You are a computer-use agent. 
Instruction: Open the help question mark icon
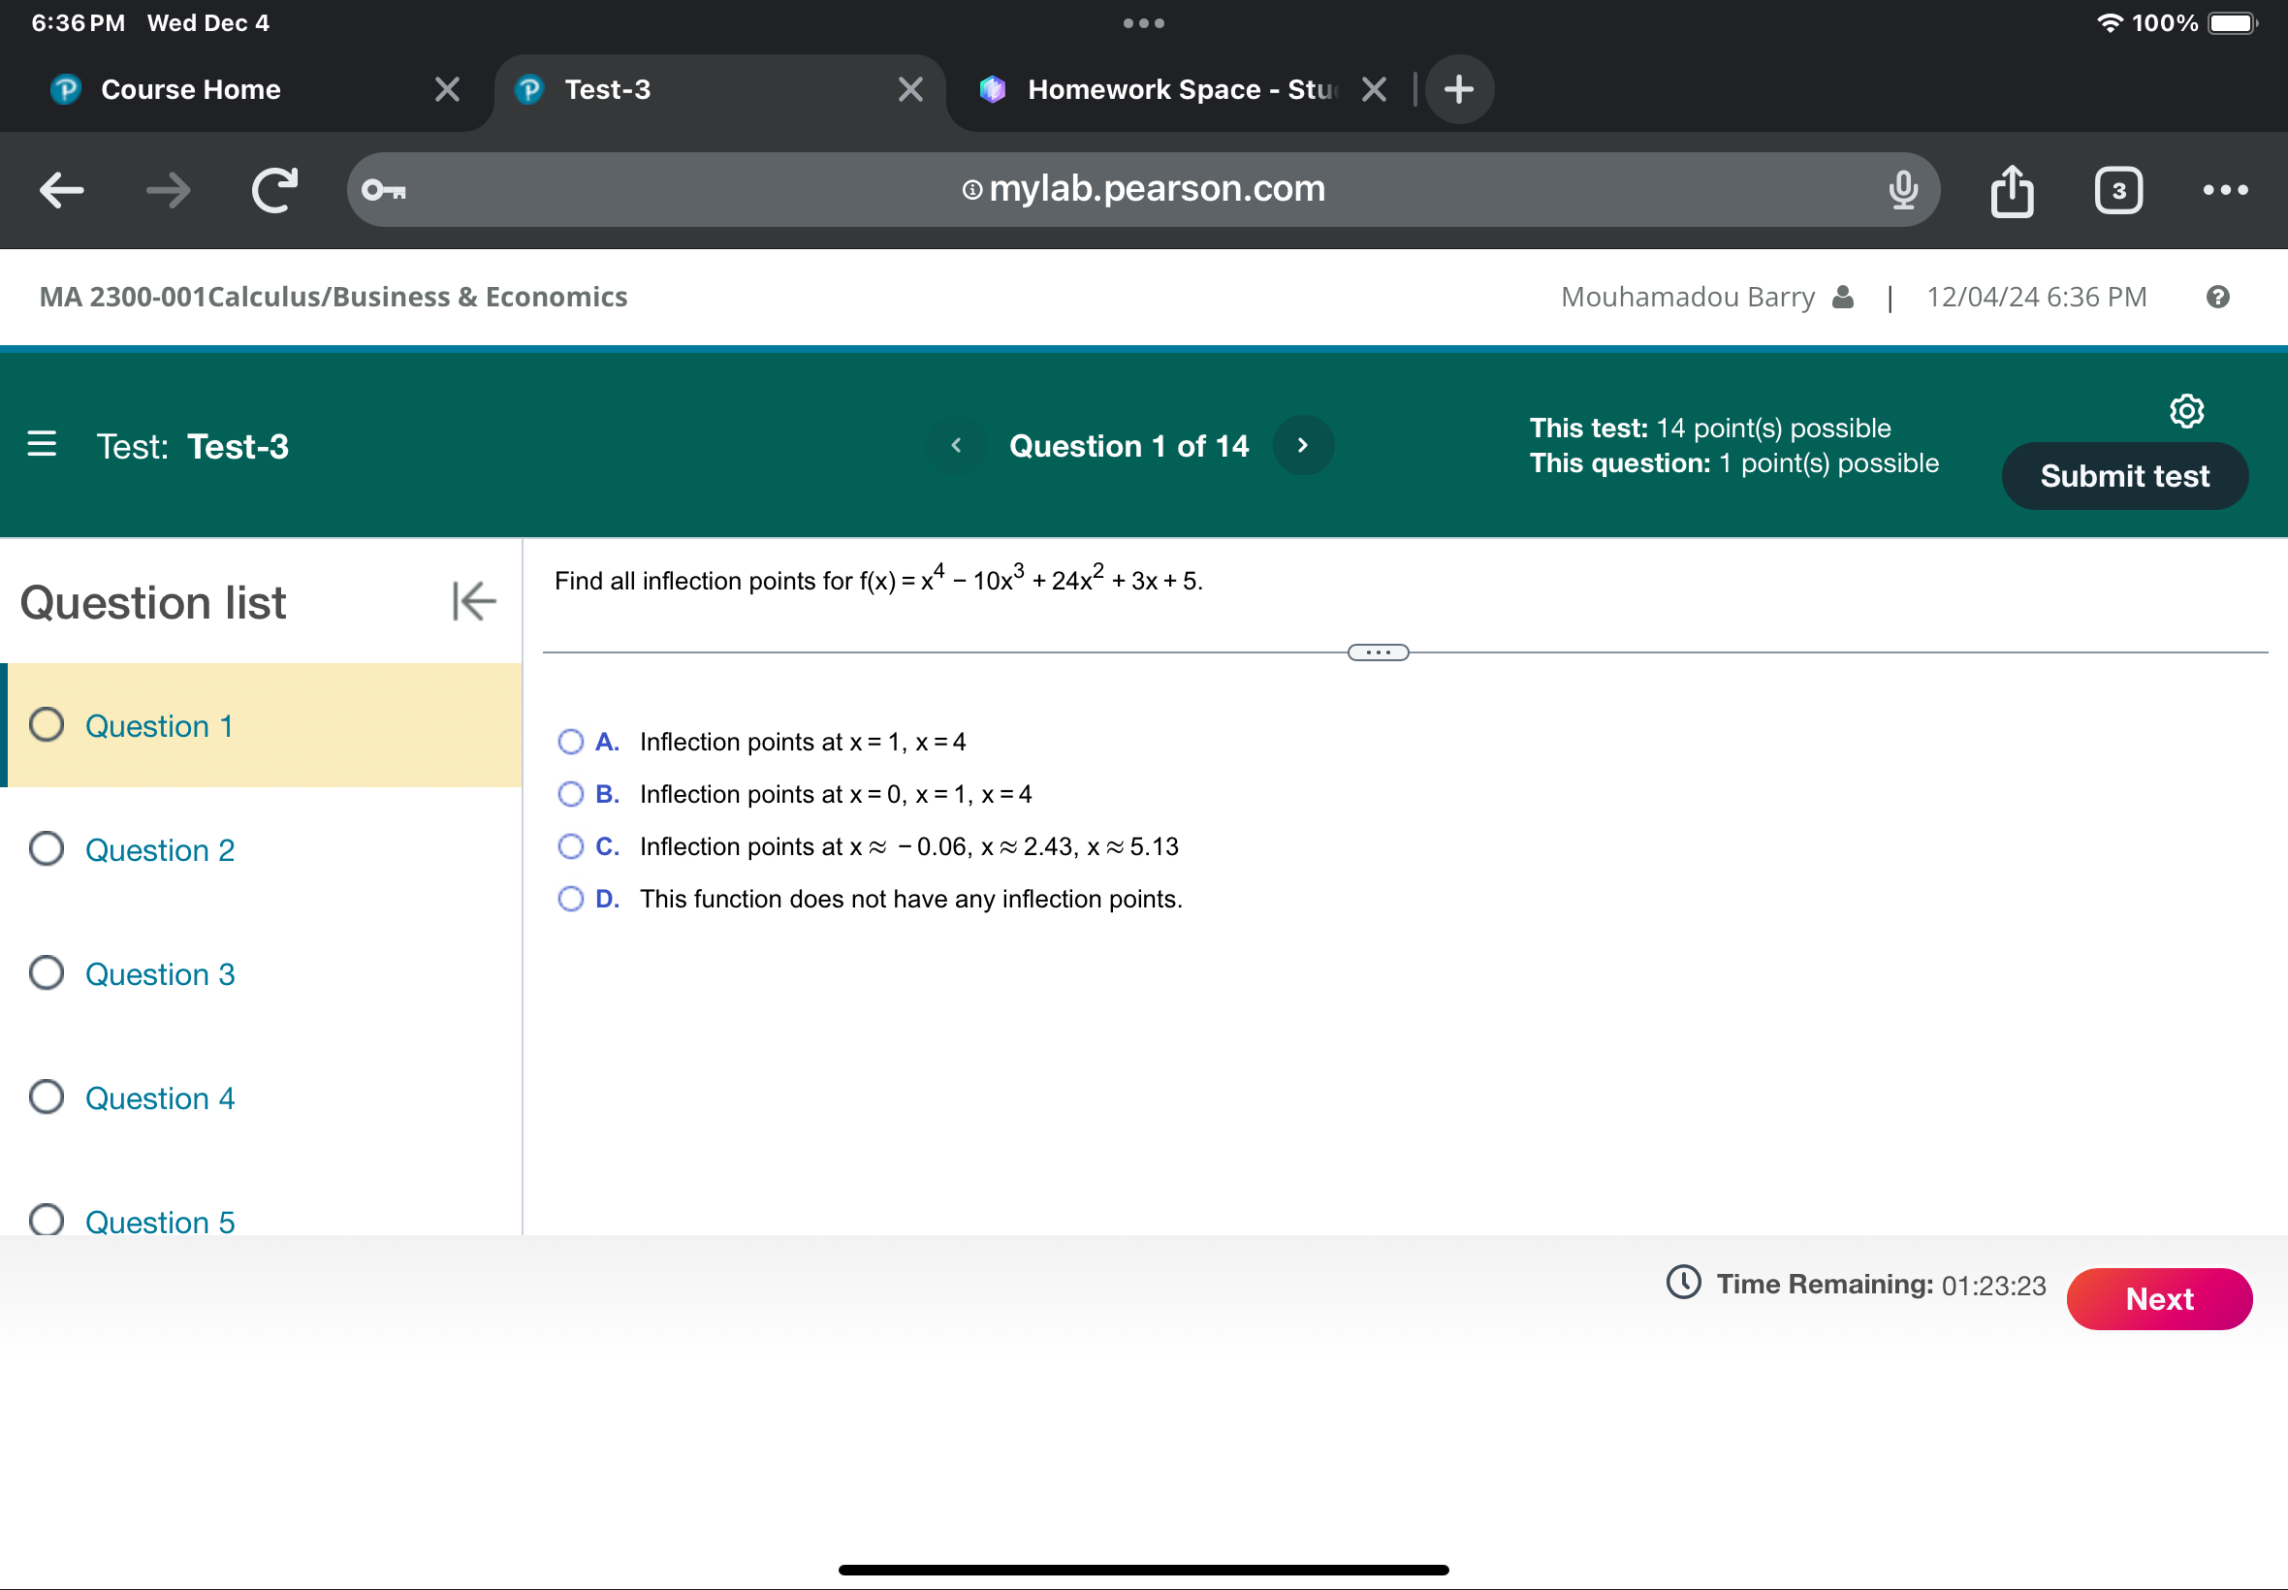coord(2217,297)
